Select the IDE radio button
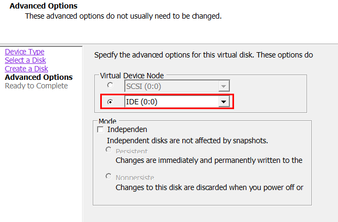 [110, 101]
